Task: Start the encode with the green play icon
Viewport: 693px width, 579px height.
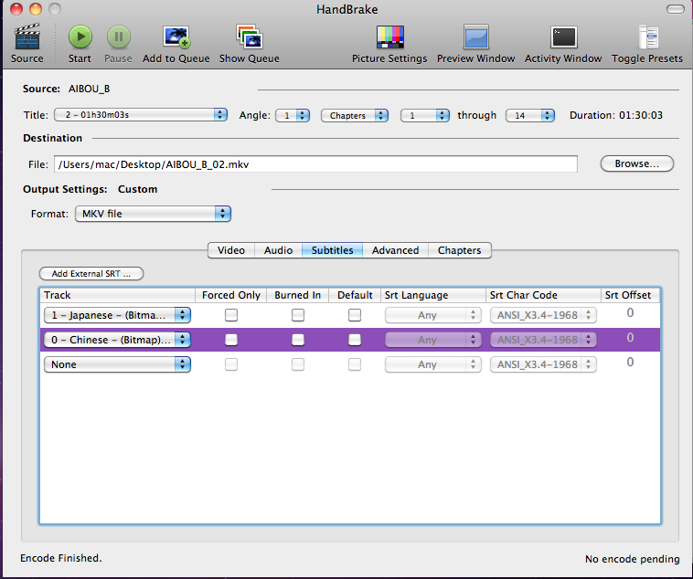Action: click(x=80, y=37)
